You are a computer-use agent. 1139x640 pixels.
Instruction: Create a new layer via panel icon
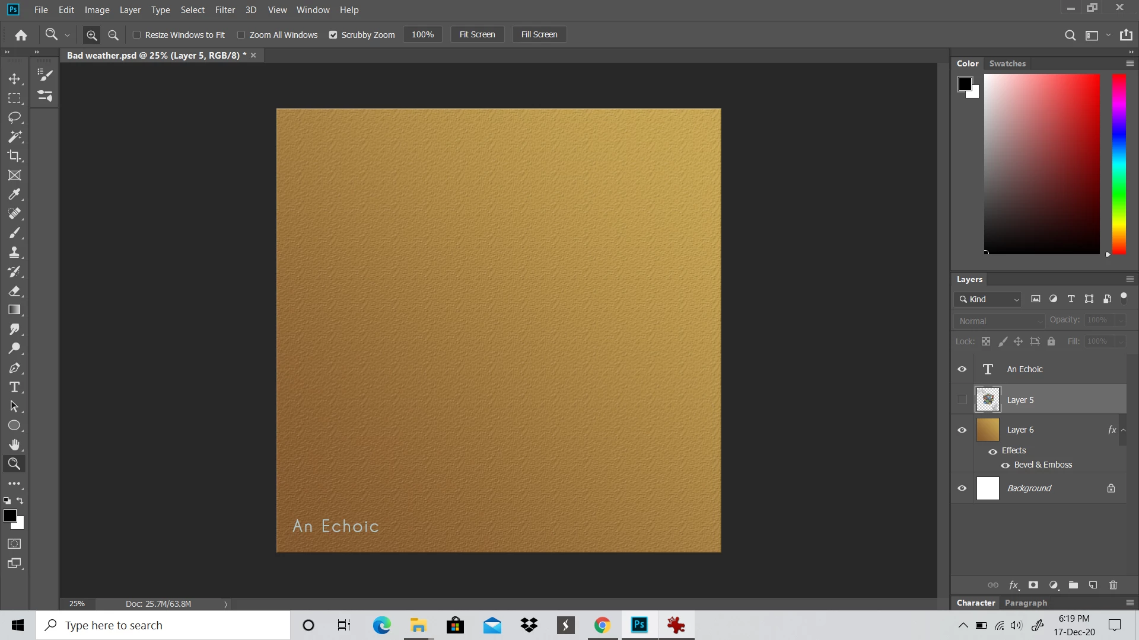click(1093, 585)
